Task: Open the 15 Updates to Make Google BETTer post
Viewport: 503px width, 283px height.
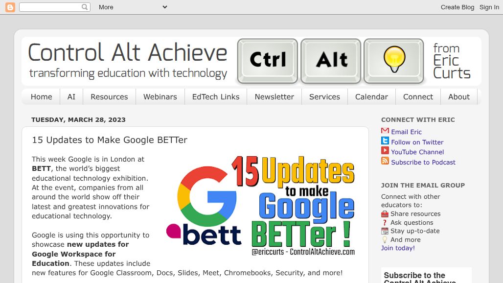Action: [x=110, y=140]
